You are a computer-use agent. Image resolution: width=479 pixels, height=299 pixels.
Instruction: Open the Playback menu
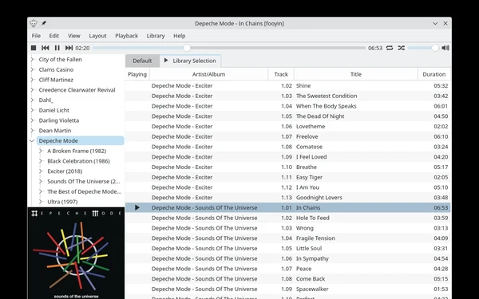point(126,36)
